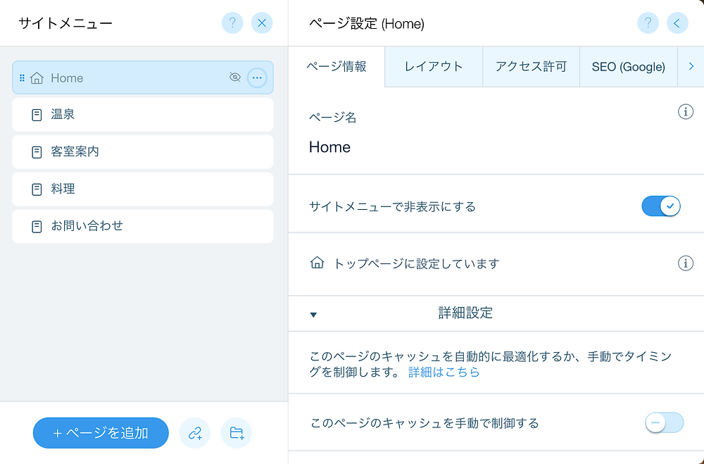The height and width of the screenshot is (464, 704).
Task: Click the ページを追加 button
Action: click(101, 433)
